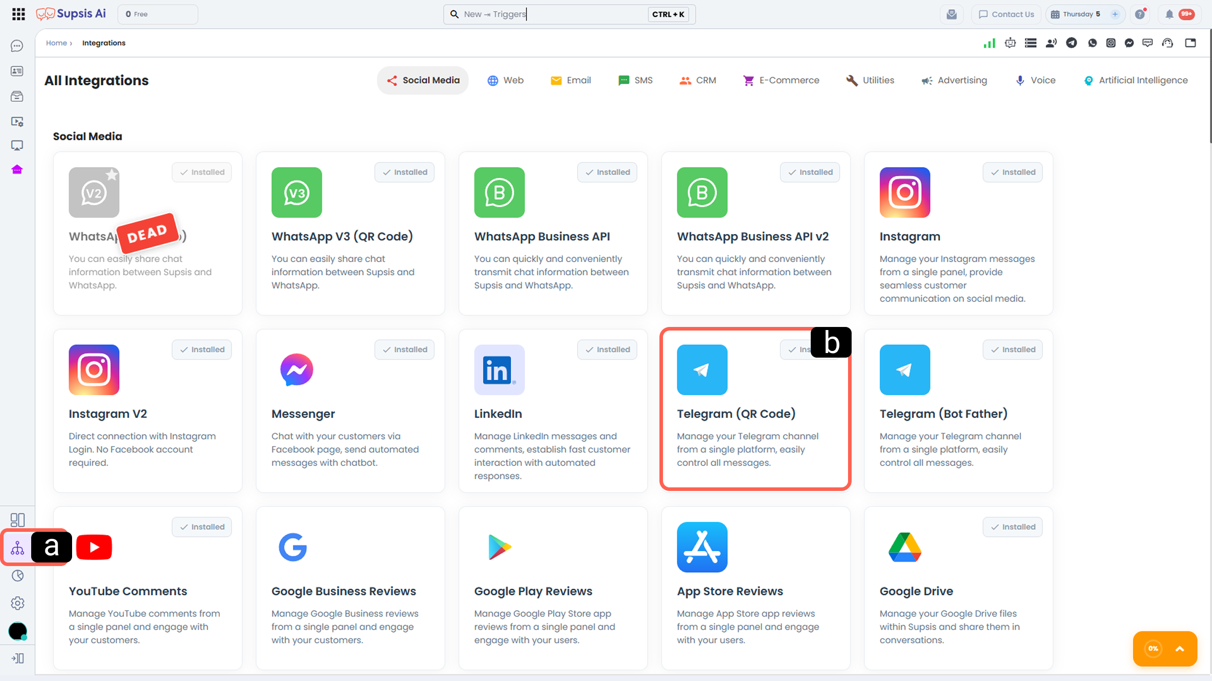The image size is (1212, 681).
Task: Click the user profile avatar in sidebar
Action: coord(17,631)
